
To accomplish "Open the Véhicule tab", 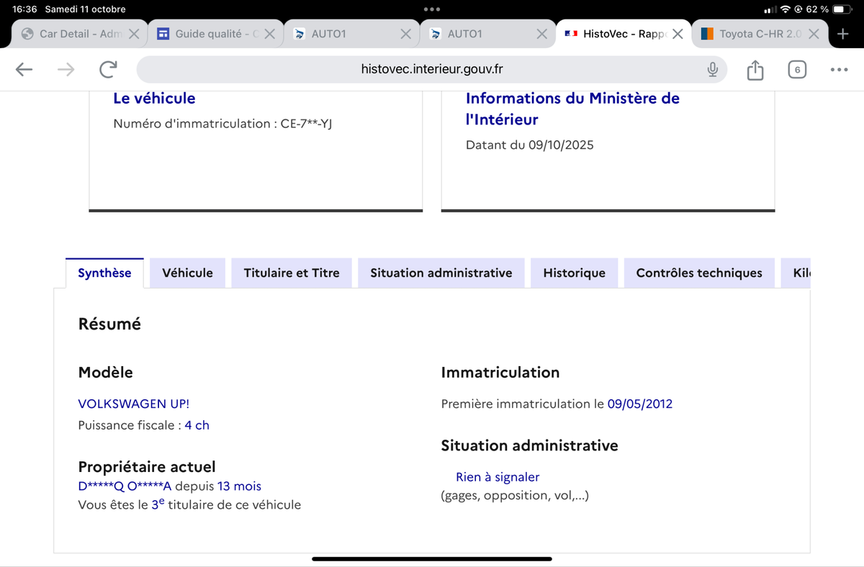I will 187,273.
